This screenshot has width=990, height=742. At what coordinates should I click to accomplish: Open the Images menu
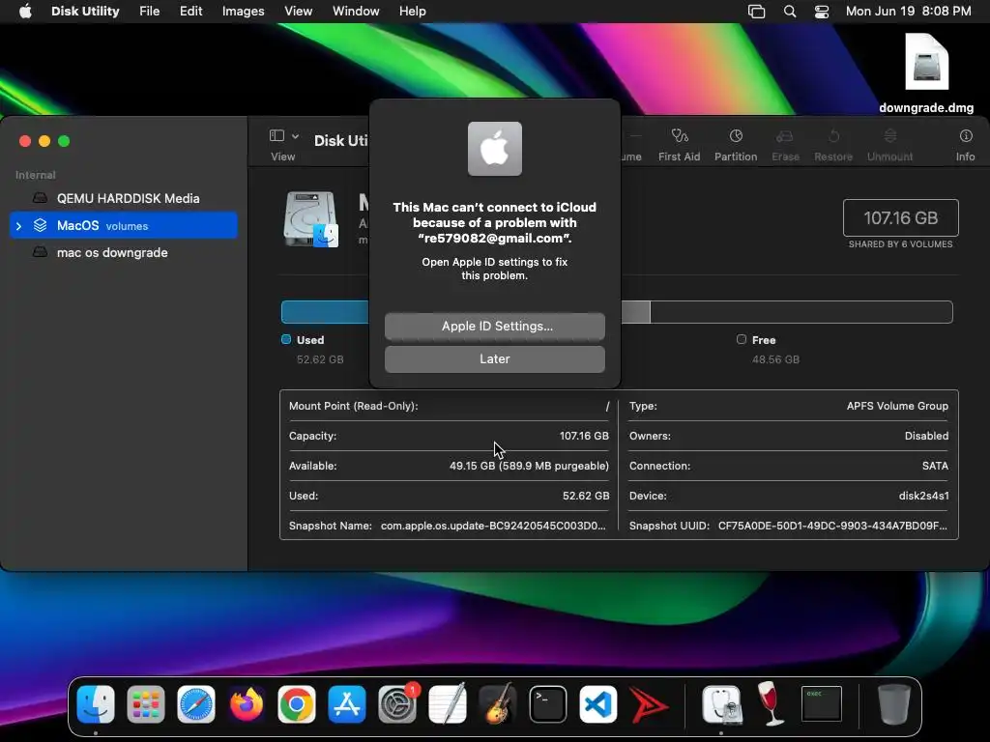click(x=243, y=12)
